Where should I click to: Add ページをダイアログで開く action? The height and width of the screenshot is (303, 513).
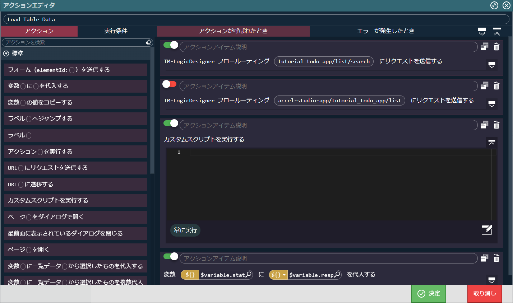pyautogui.click(x=75, y=217)
